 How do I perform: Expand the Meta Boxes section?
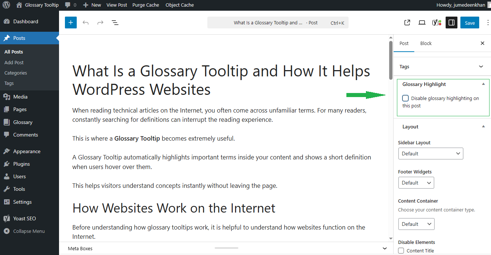point(384,248)
